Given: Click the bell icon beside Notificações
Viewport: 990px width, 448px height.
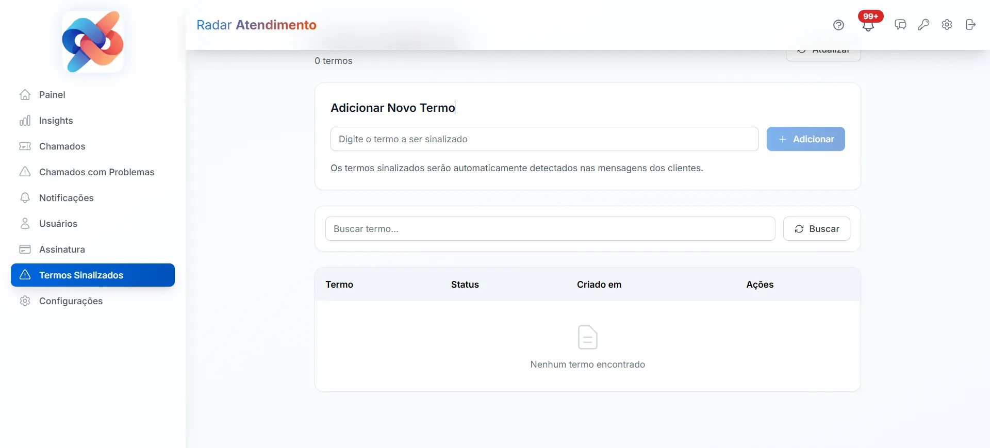Looking at the screenshot, I should click(x=25, y=198).
